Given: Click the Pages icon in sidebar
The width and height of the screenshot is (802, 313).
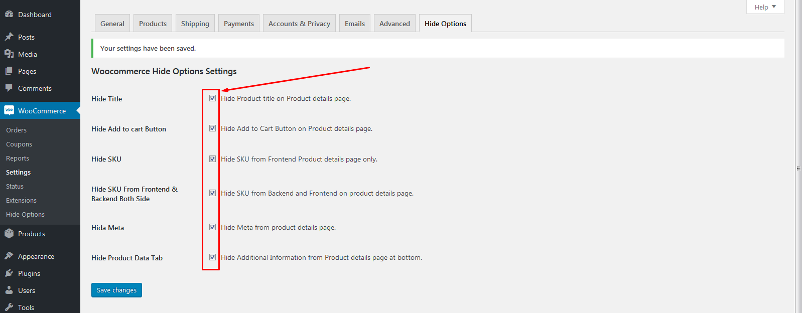Looking at the screenshot, I should (x=9, y=71).
